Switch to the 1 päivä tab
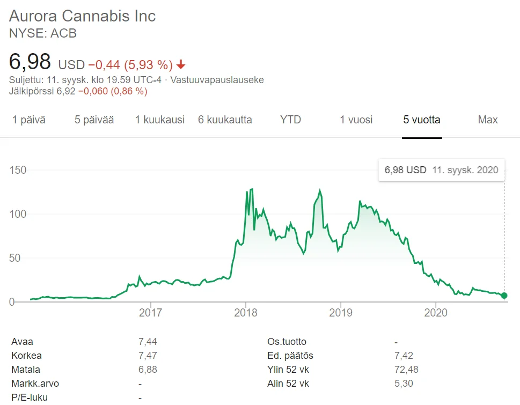This screenshot has width=520, height=405. pyautogui.click(x=29, y=120)
